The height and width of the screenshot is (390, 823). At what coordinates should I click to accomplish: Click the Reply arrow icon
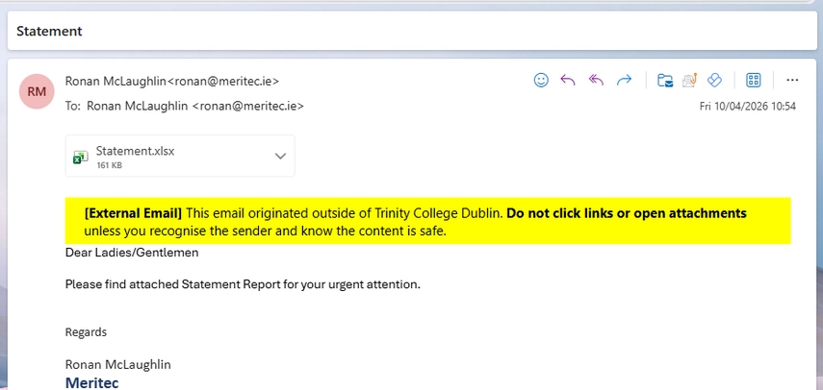tap(568, 81)
